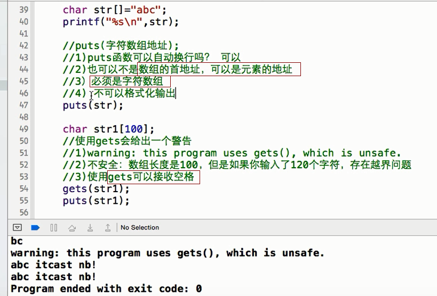437x296 pixels.
Task: Click the comment 必须是字符数组
Action: coord(127,81)
